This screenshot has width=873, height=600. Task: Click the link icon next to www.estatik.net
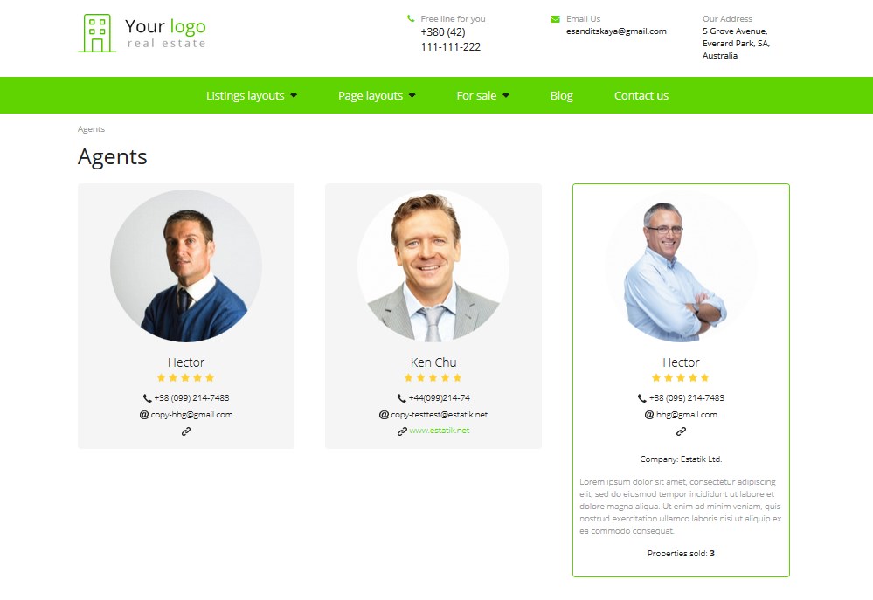click(x=402, y=431)
